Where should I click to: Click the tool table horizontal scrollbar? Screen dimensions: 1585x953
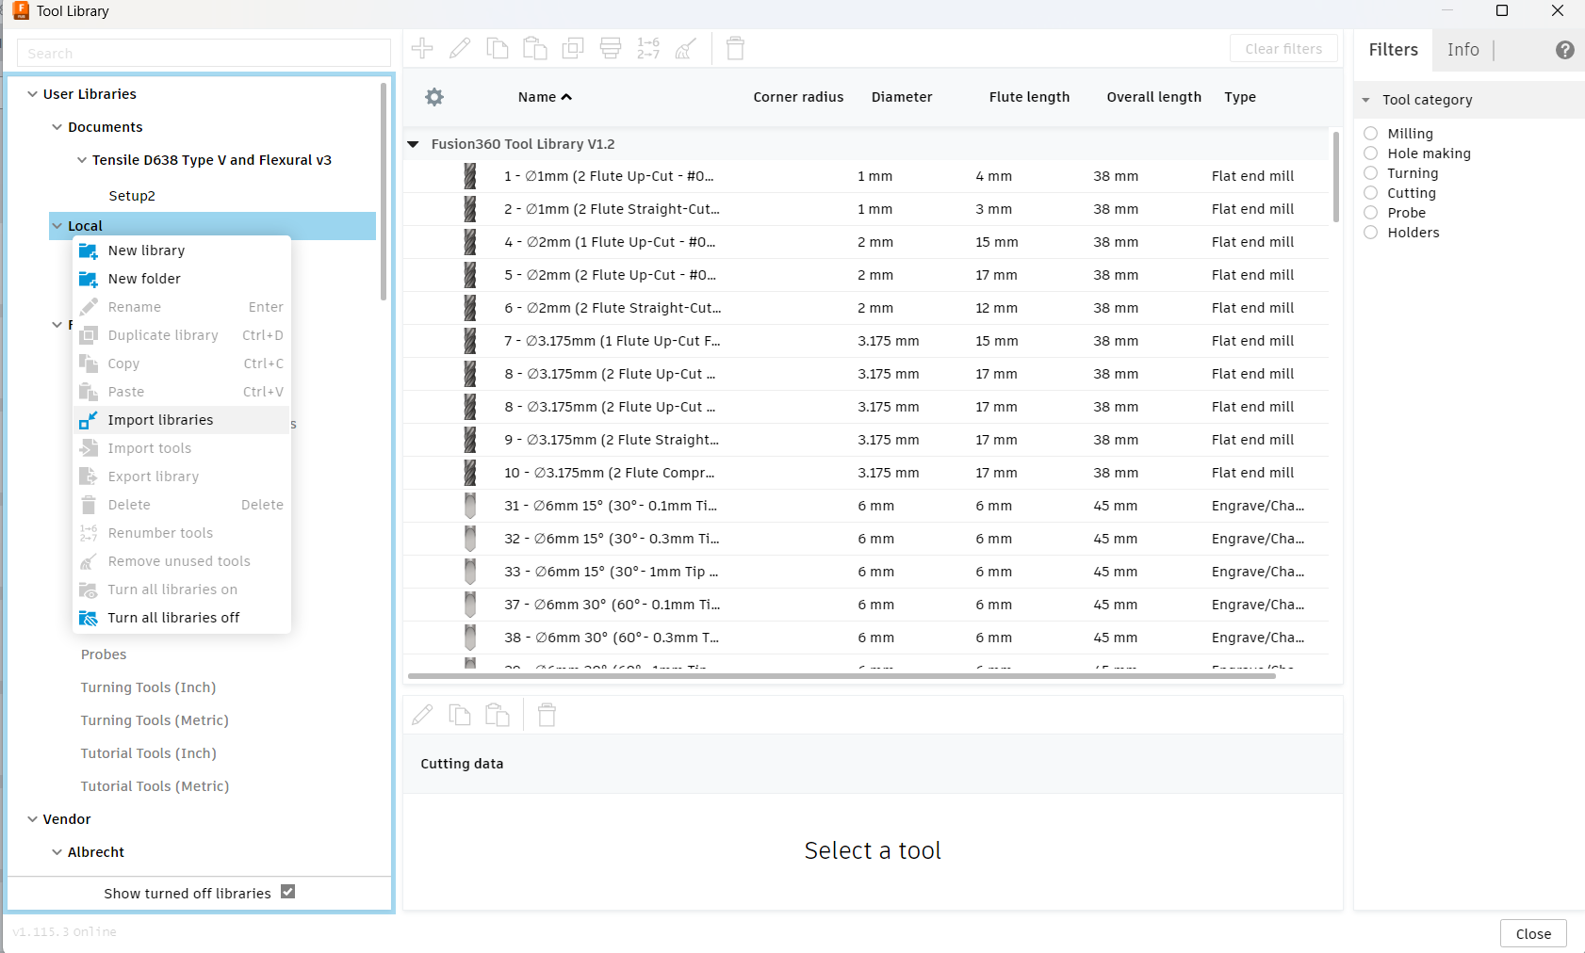(x=842, y=675)
